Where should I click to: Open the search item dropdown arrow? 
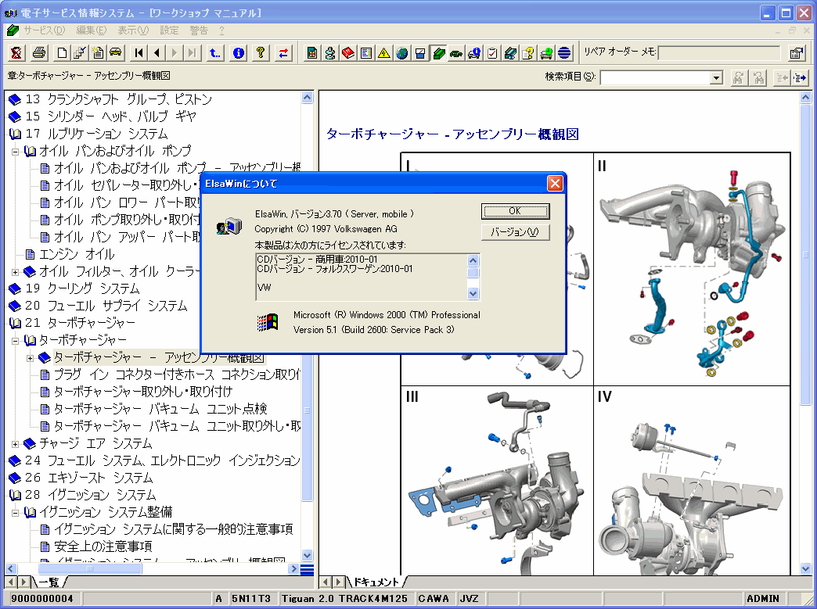coord(716,78)
